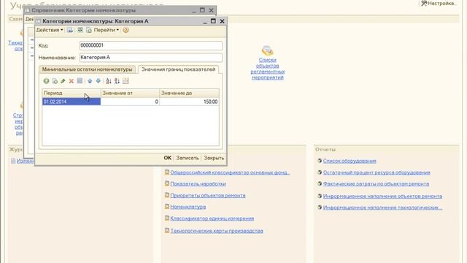
Task: Confirm the form with the OK button
Action: click(168, 158)
